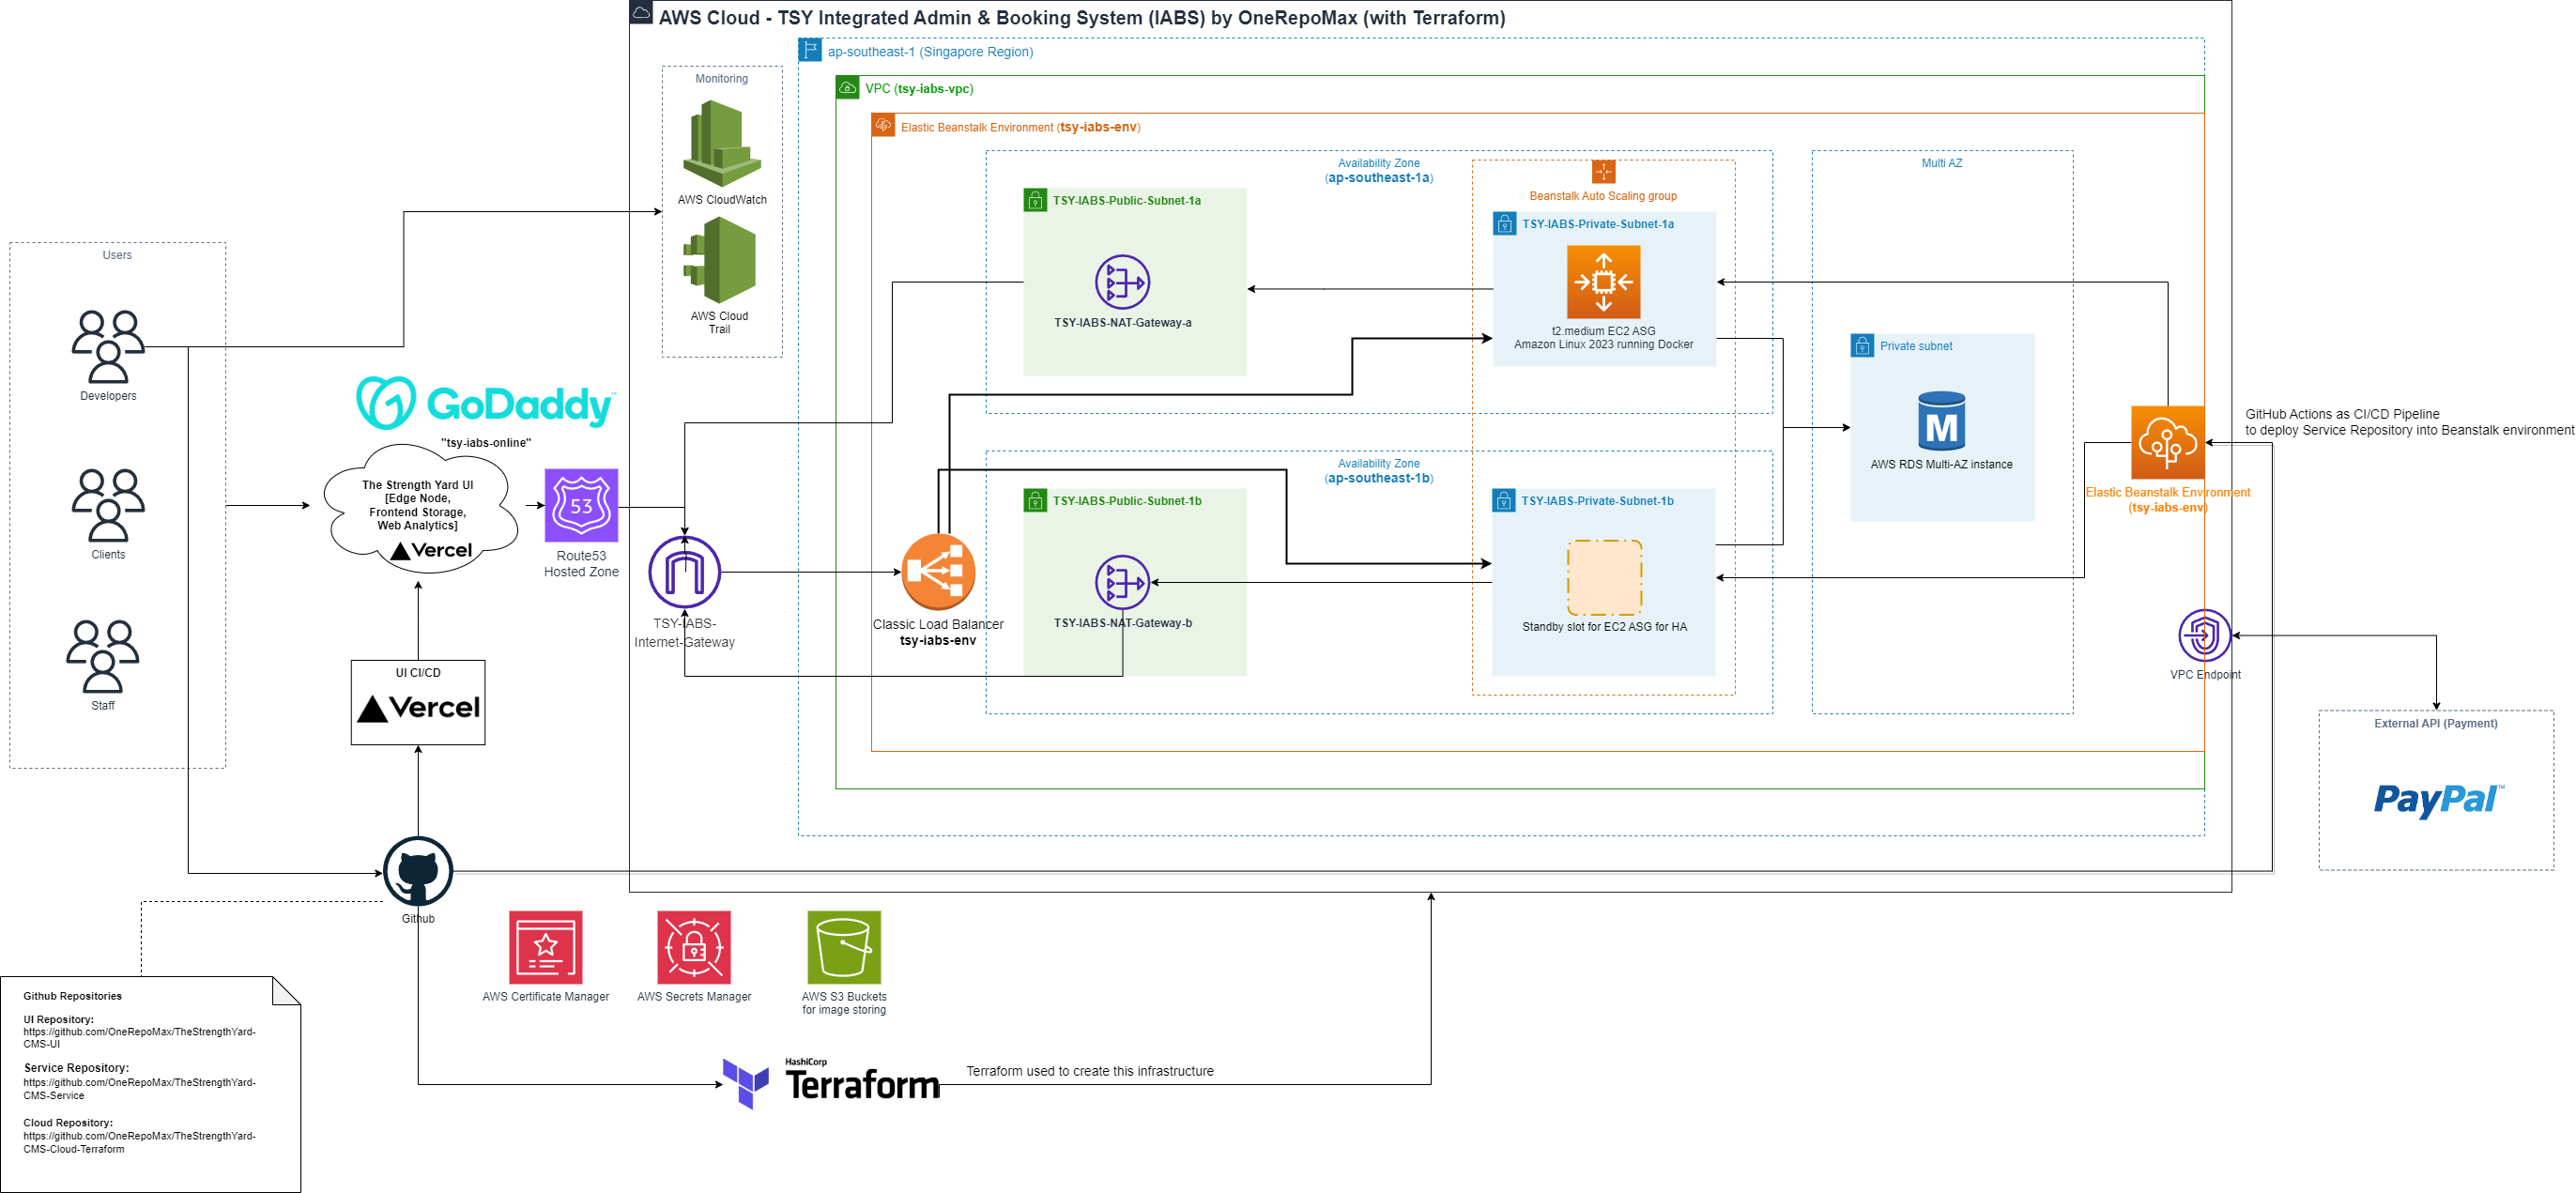Image resolution: width=2576 pixels, height=1193 pixels.
Task: Select the AWS RDS Multi-AZ instance icon
Action: click(x=1941, y=420)
